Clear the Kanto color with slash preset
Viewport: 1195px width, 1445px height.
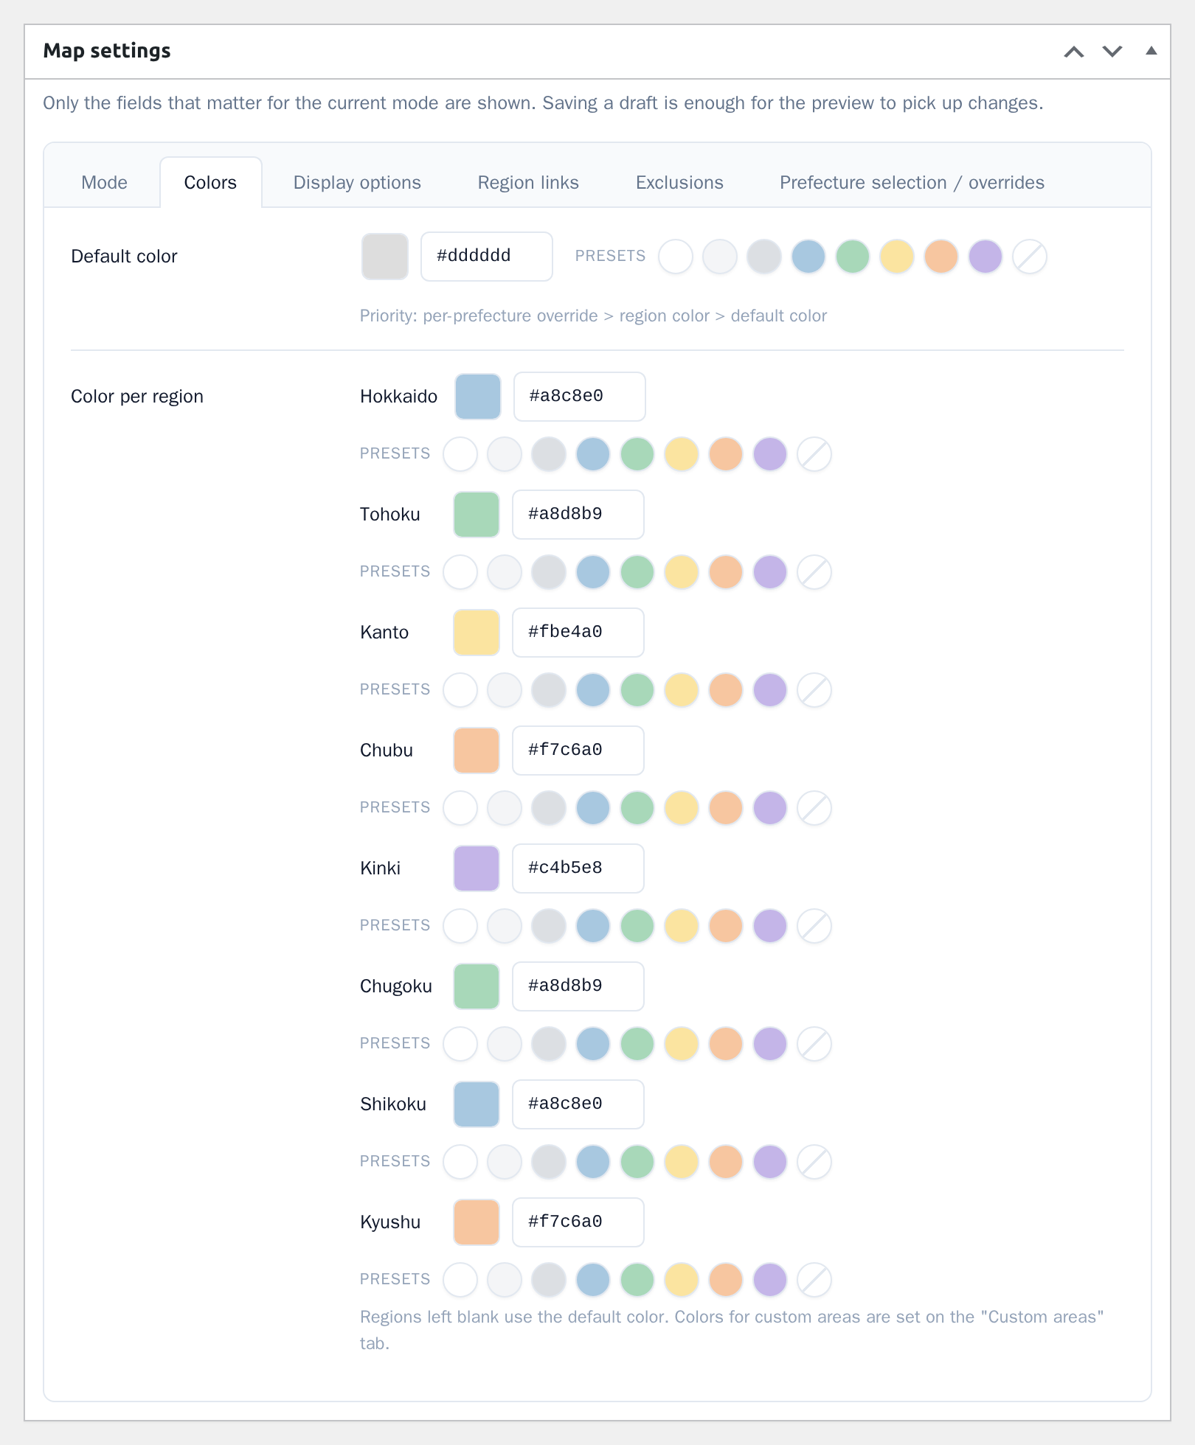(x=814, y=690)
